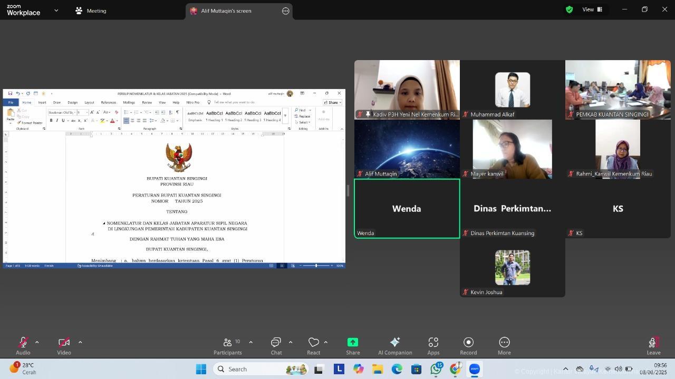The height and width of the screenshot is (379, 675).
Task: Open the Chat panel
Action: point(276,346)
